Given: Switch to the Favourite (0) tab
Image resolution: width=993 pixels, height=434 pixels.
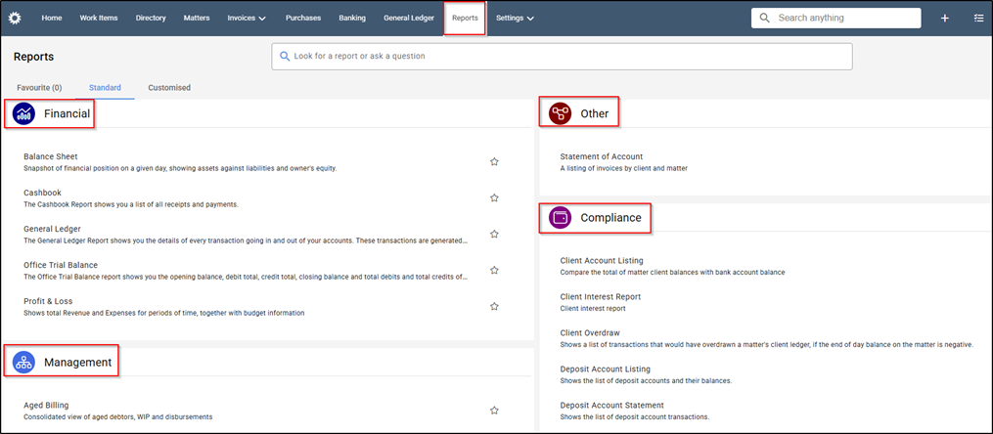Looking at the screenshot, I should point(39,88).
